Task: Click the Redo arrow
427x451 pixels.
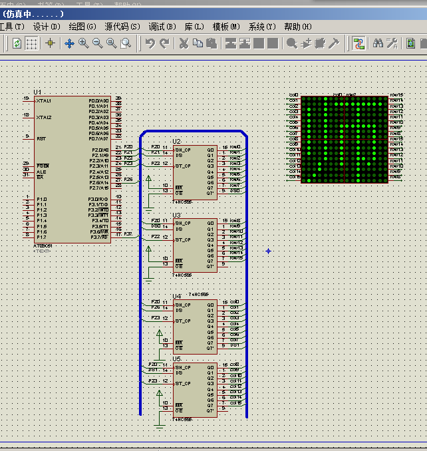Action: 164,44
